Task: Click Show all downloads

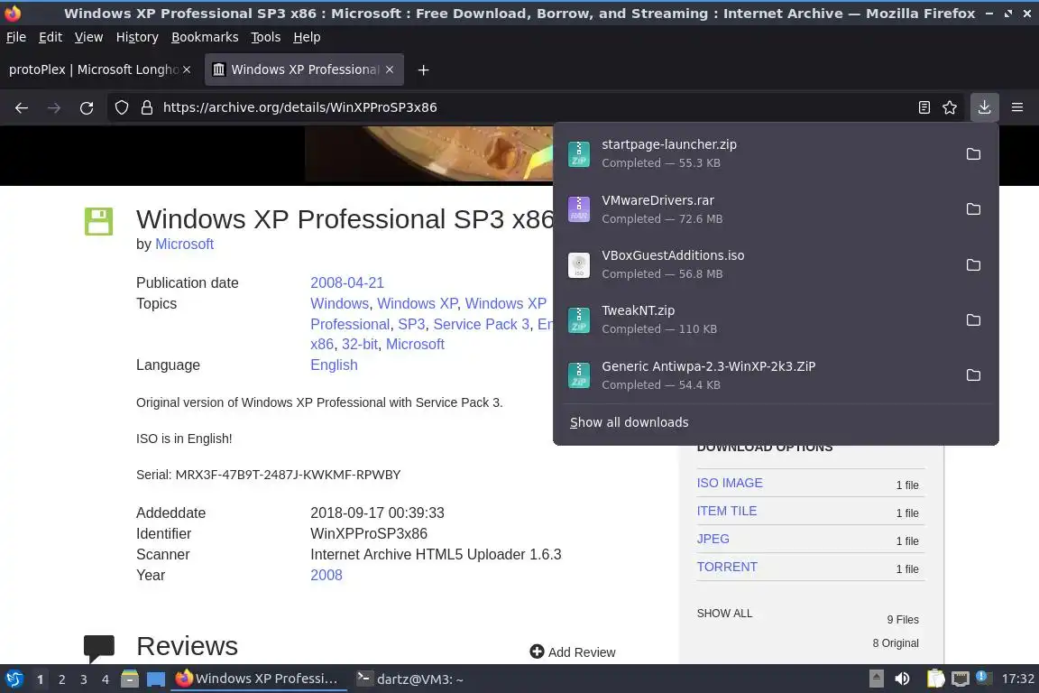Action: point(629,422)
